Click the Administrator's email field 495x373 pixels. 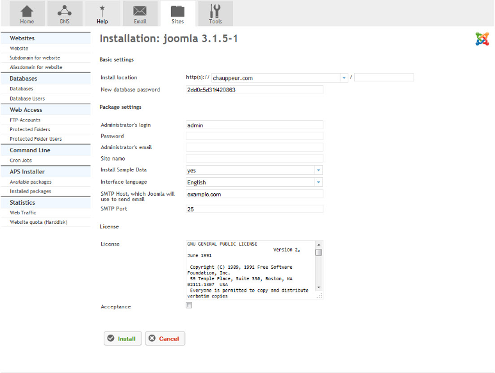pyautogui.click(x=254, y=147)
